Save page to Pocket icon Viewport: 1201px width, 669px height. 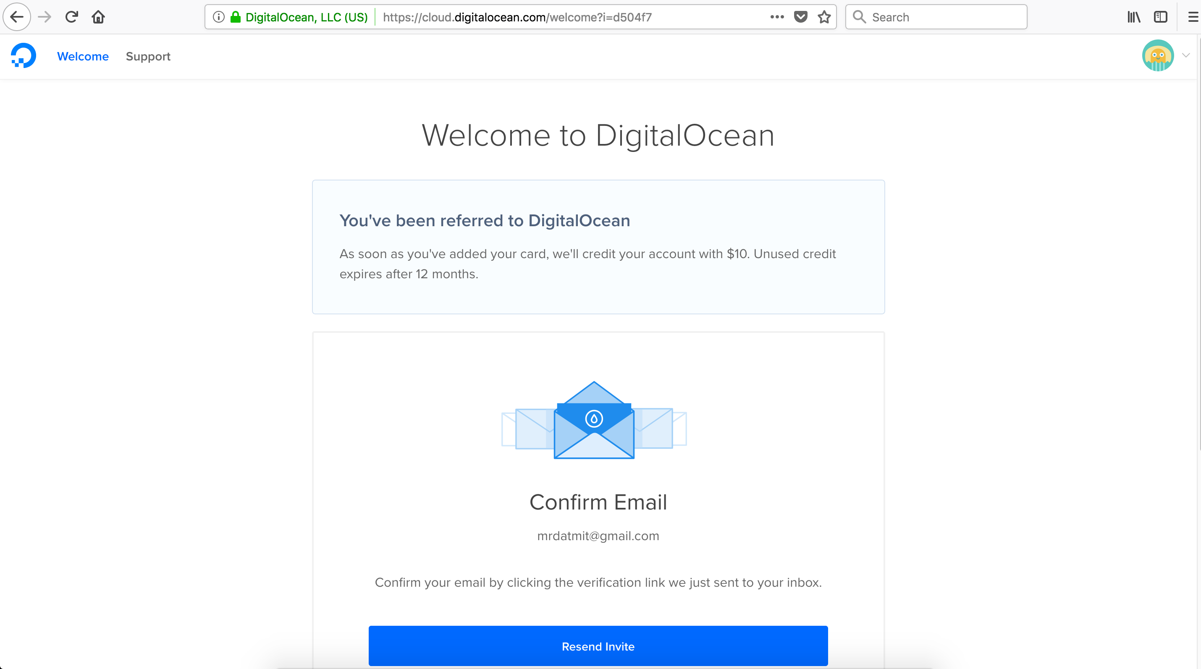point(800,17)
